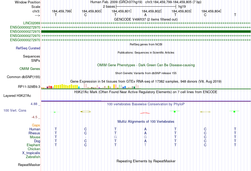Click the Layered H3K27Ac label
This screenshot has width=251, height=171.
click(17, 96)
